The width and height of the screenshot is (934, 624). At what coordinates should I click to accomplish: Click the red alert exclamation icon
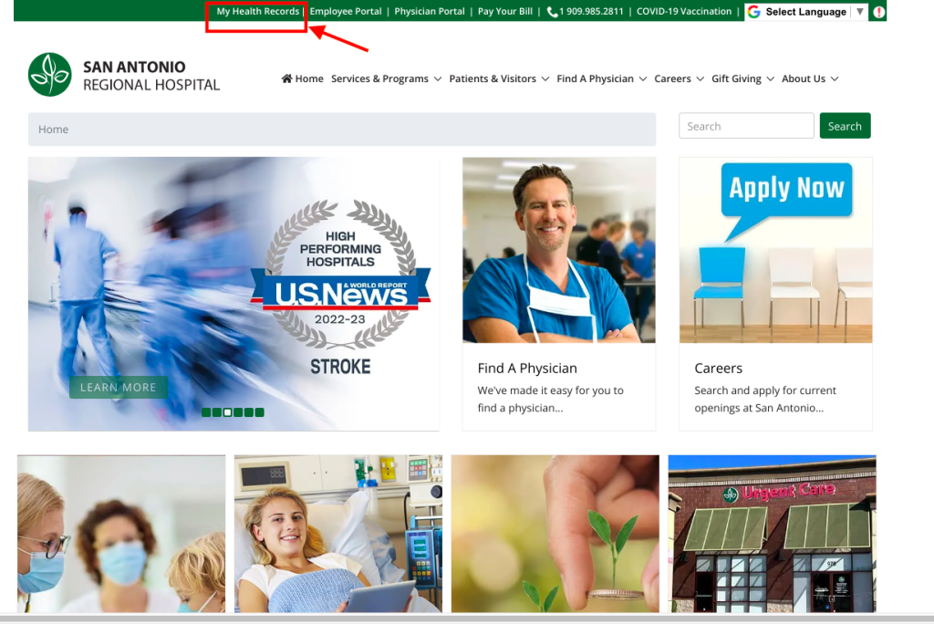pyautogui.click(x=878, y=12)
